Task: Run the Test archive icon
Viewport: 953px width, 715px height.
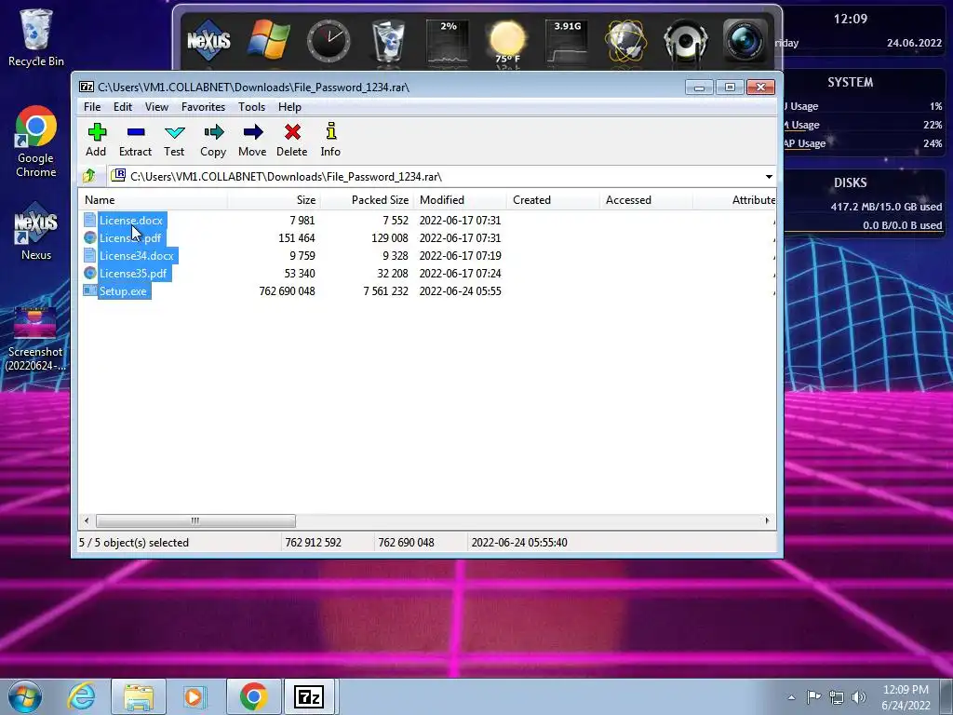Action: click(174, 140)
